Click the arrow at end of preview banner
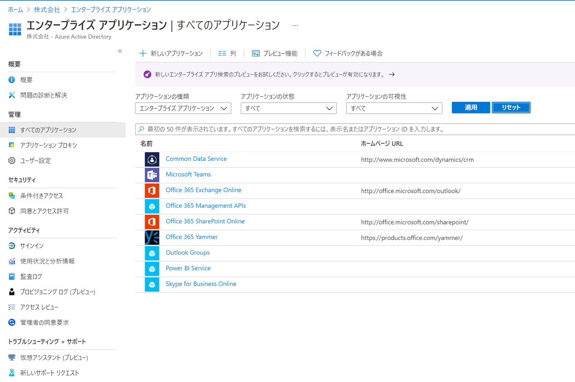Screen dimensions: 575x382 (x=392, y=74)
